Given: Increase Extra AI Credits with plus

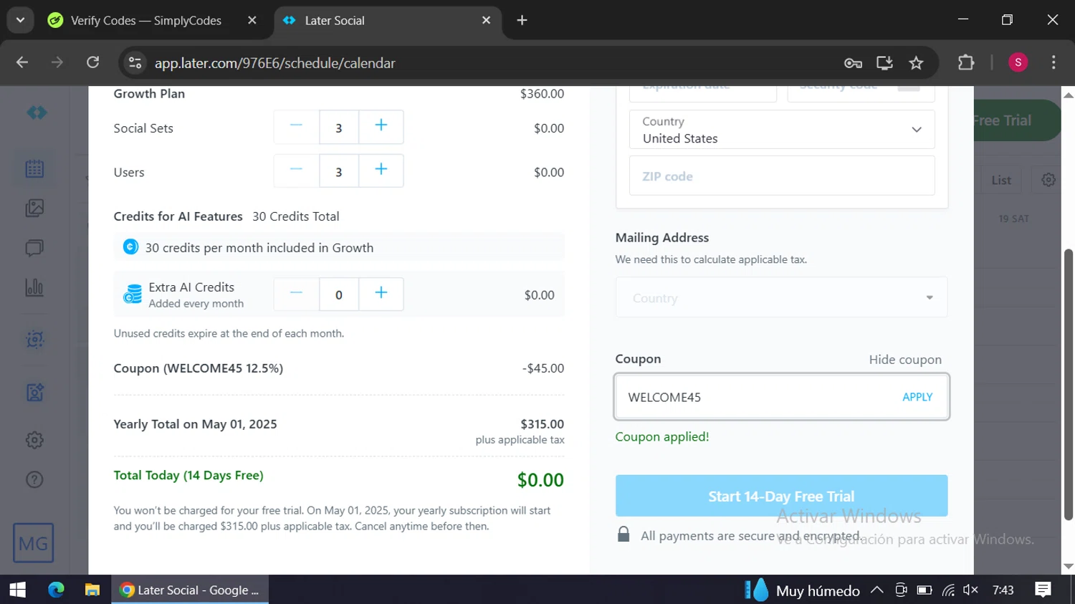Looking at the screenshot, I should pos(381,294).
